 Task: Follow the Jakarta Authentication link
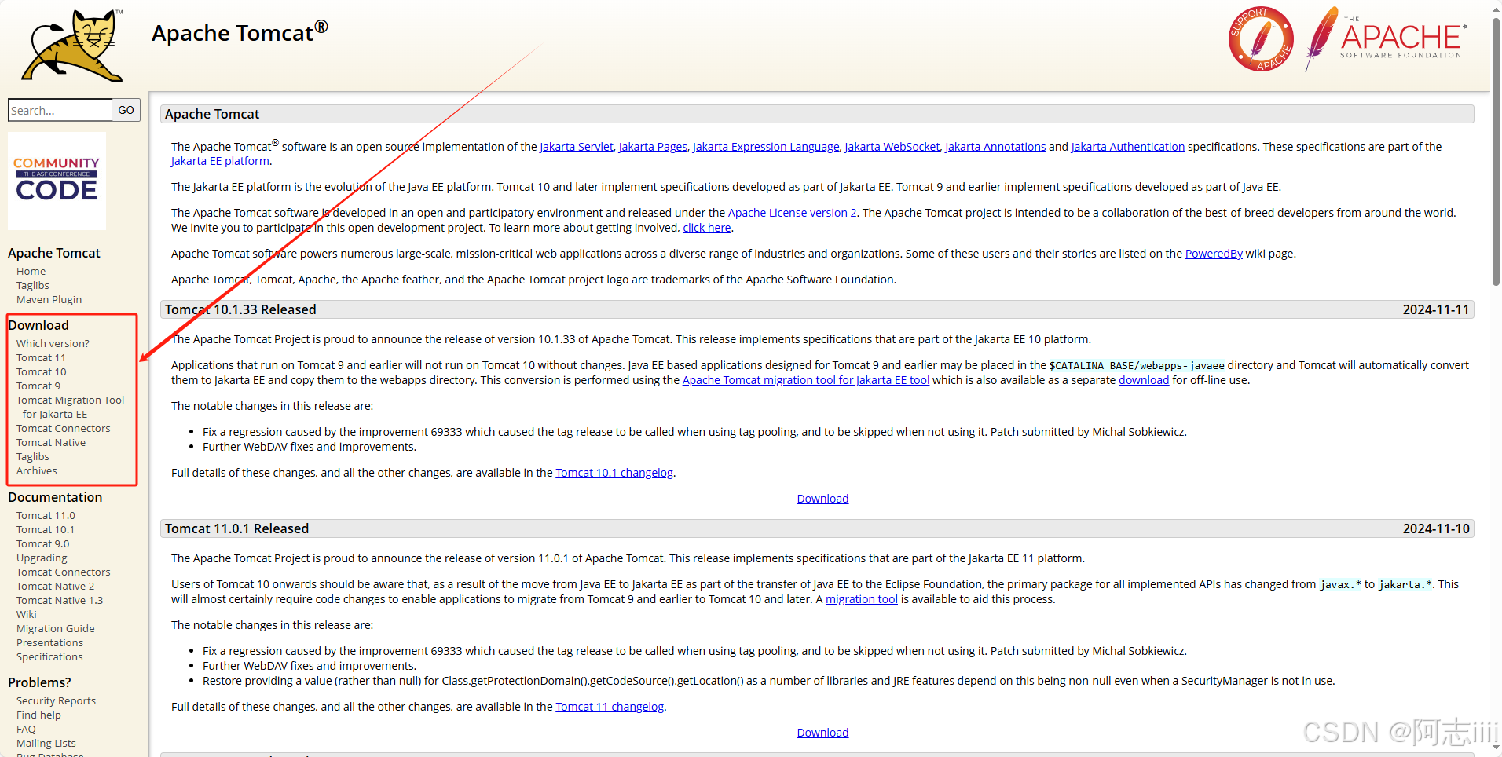coord(1128,147)
